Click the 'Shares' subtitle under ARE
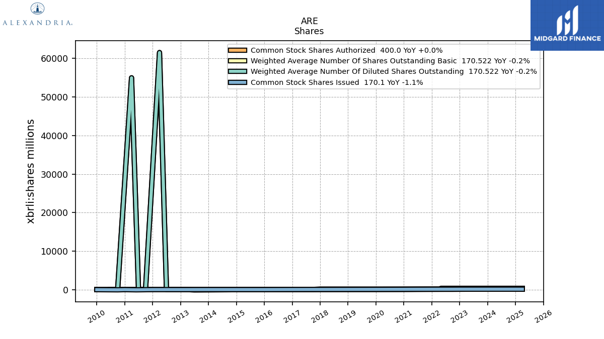 (x=309, y=31)
